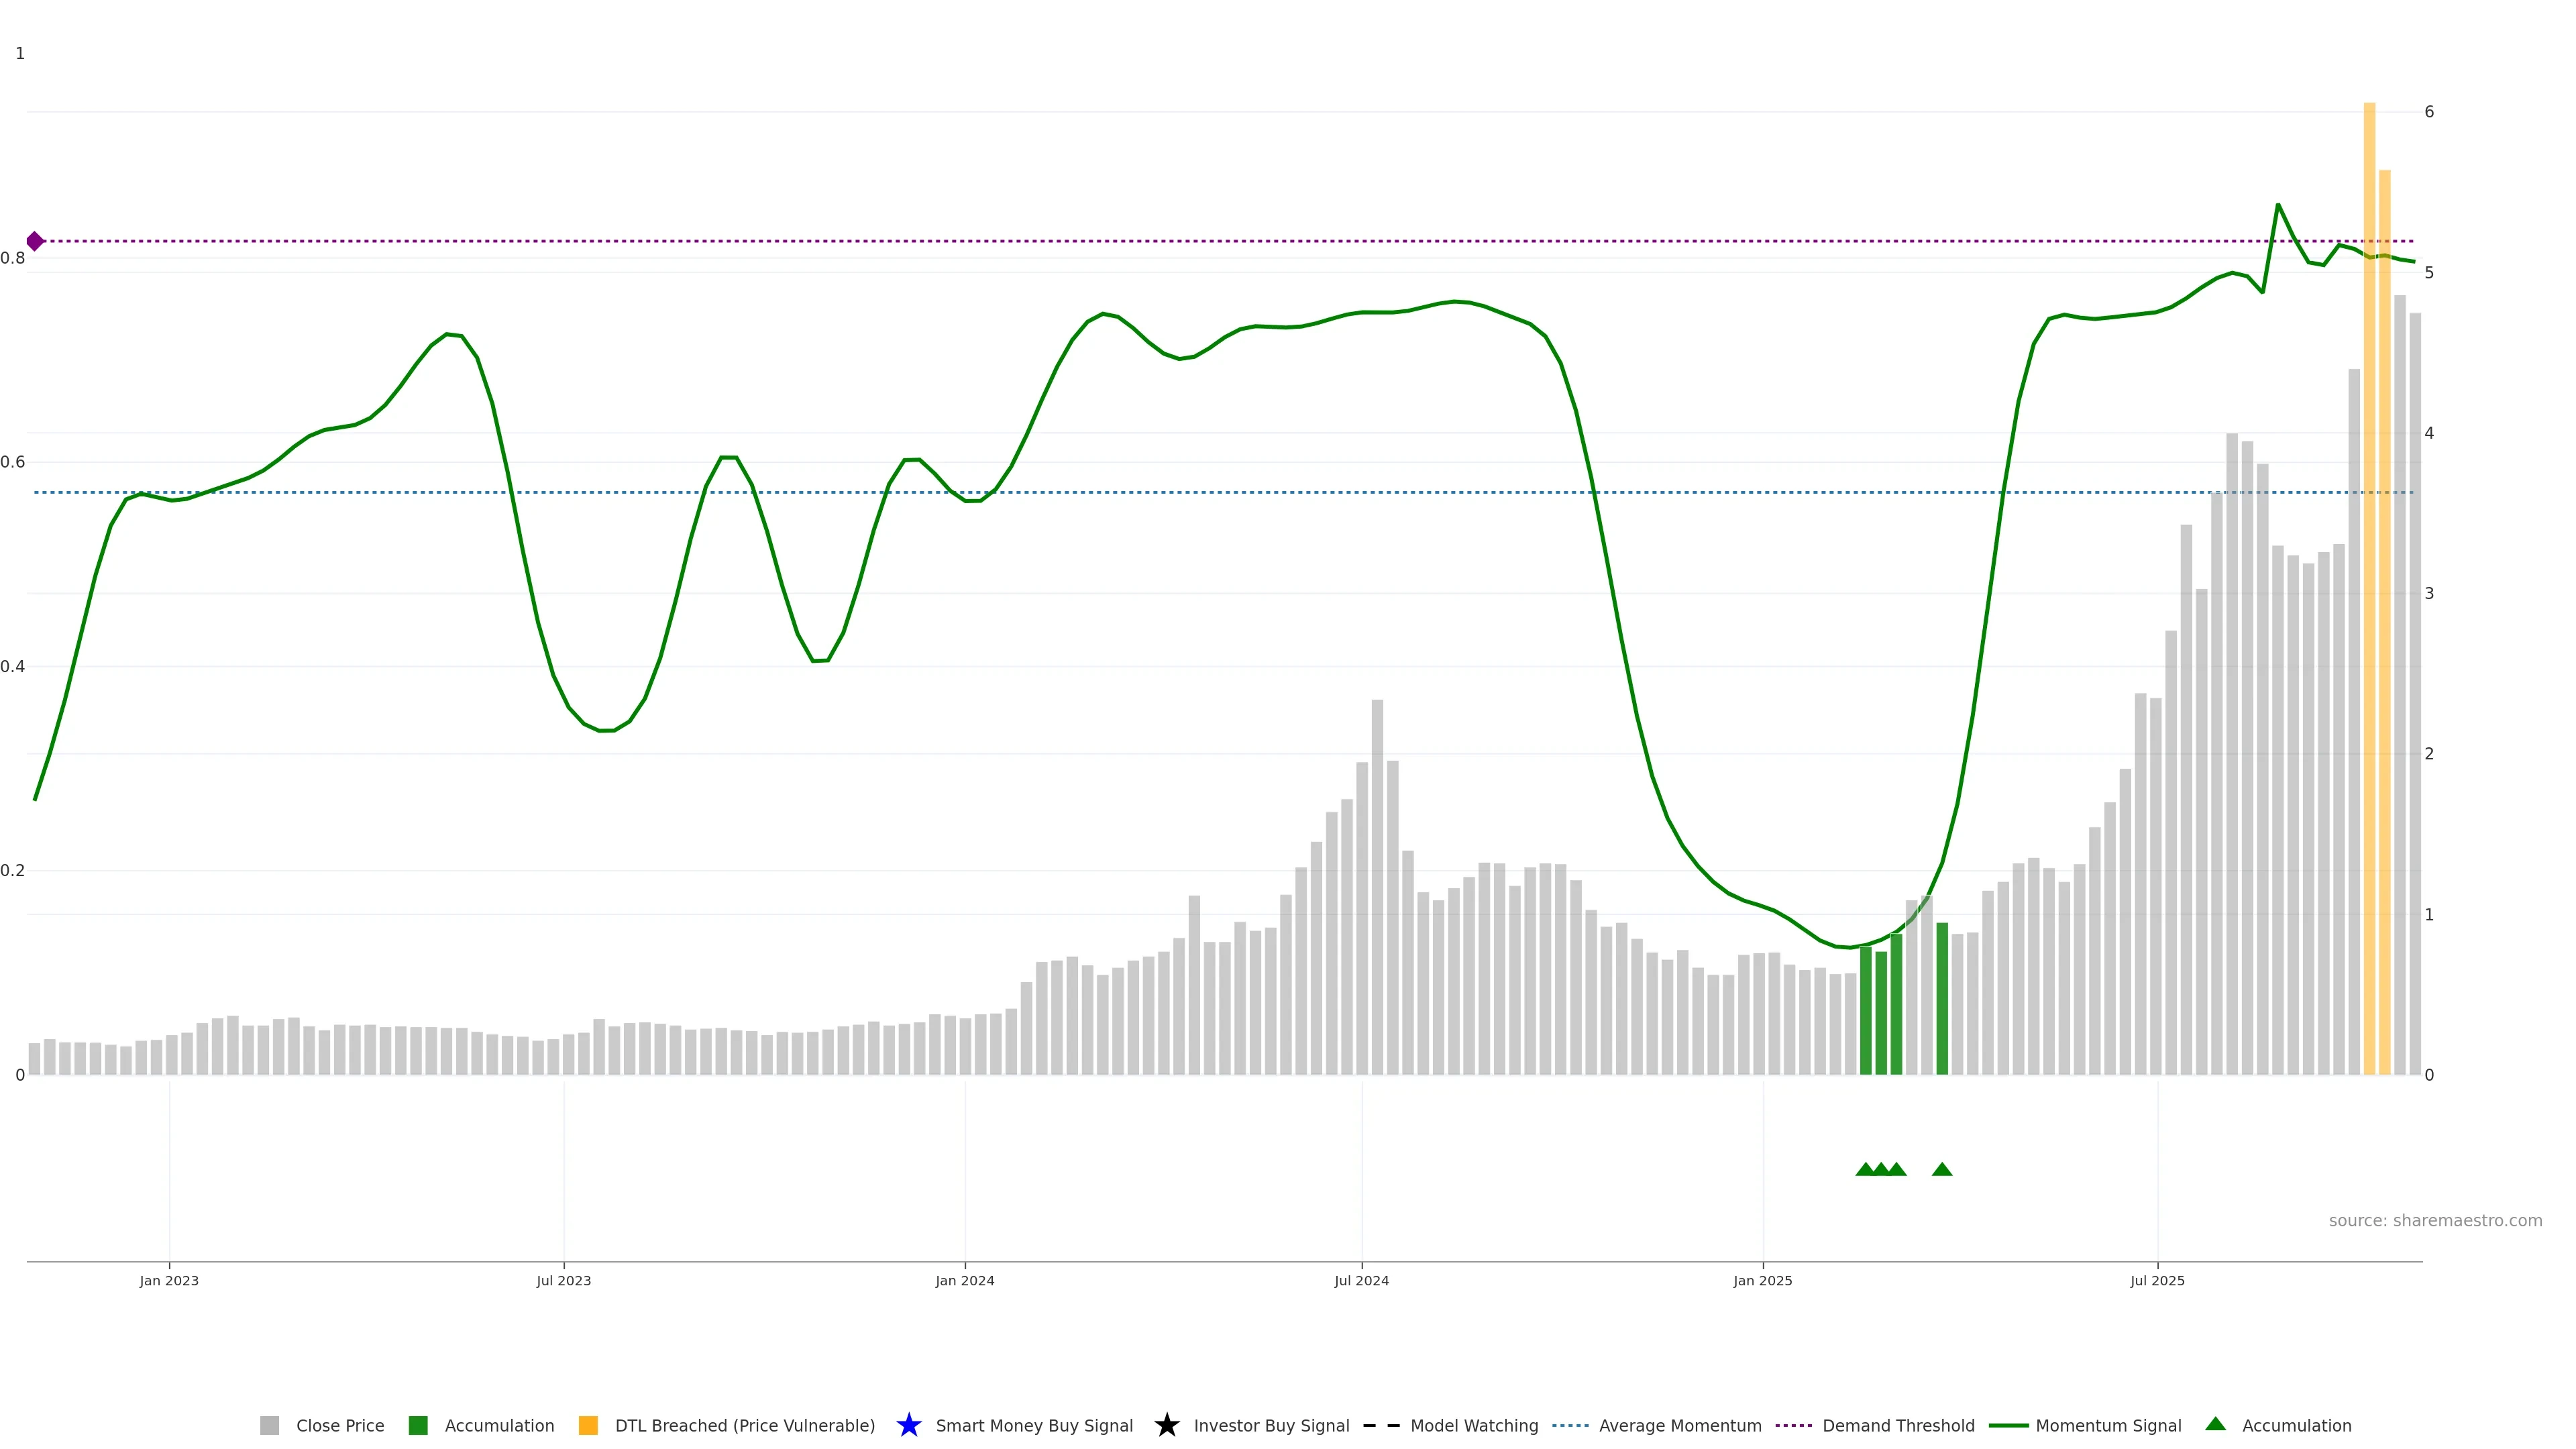Click the green triangle Accumulation legend icon
Screen dimensions: 2576x1449
coord(2216,1424)
